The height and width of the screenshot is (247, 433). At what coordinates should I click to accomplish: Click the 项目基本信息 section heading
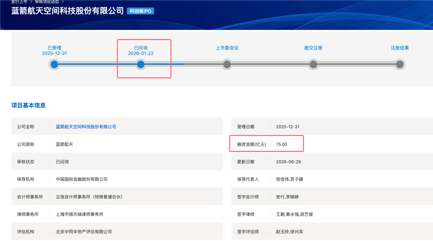[28, 106]
